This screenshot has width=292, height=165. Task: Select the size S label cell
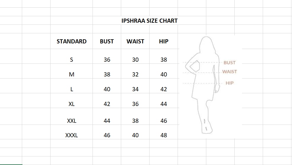72,60
